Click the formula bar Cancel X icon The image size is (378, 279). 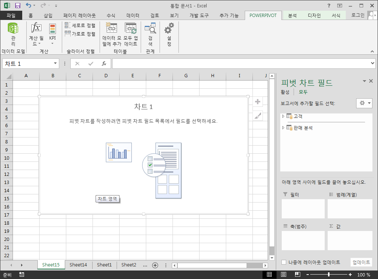[77, 64]
